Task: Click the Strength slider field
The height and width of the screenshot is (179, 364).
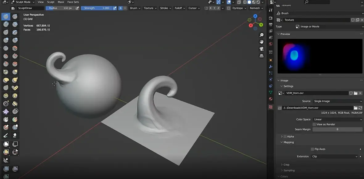Action: 96,8
